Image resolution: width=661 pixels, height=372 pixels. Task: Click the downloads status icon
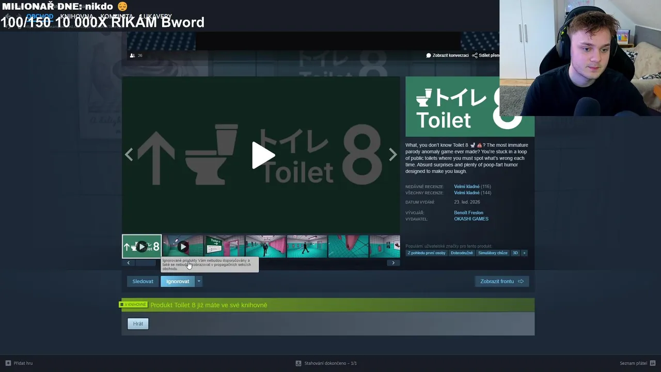click(298, 363)
